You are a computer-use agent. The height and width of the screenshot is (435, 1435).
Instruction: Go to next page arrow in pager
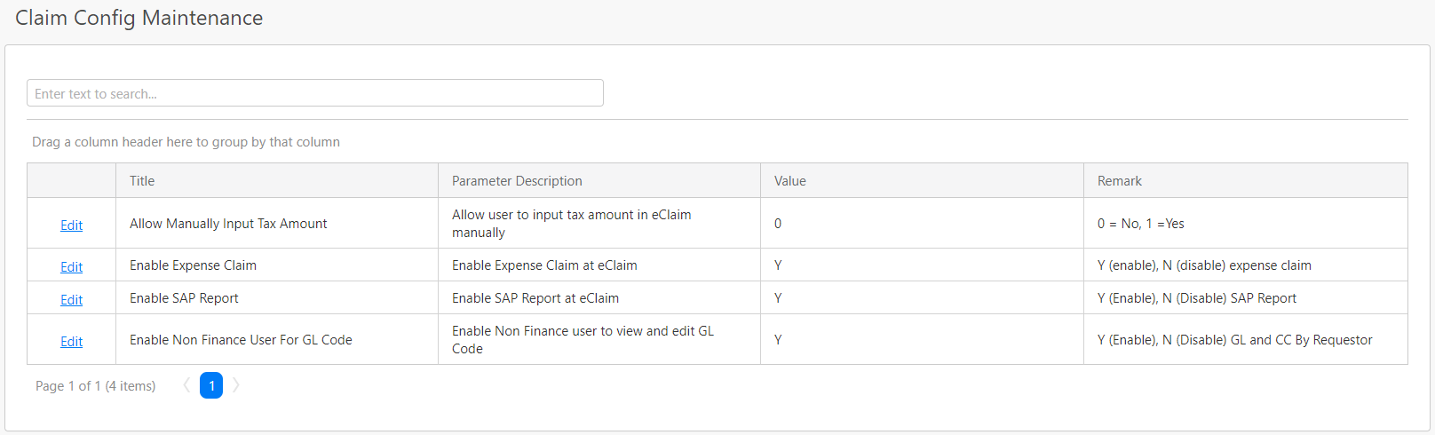pyautogui.click(x=236, y=385)
